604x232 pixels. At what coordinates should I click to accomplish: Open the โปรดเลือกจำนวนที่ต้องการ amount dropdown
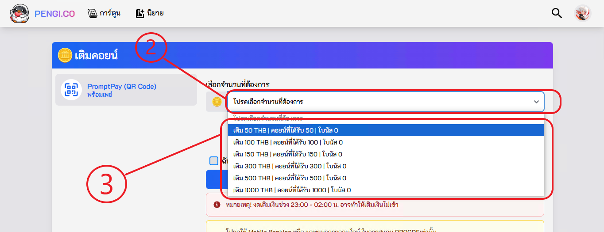point(386,102)
